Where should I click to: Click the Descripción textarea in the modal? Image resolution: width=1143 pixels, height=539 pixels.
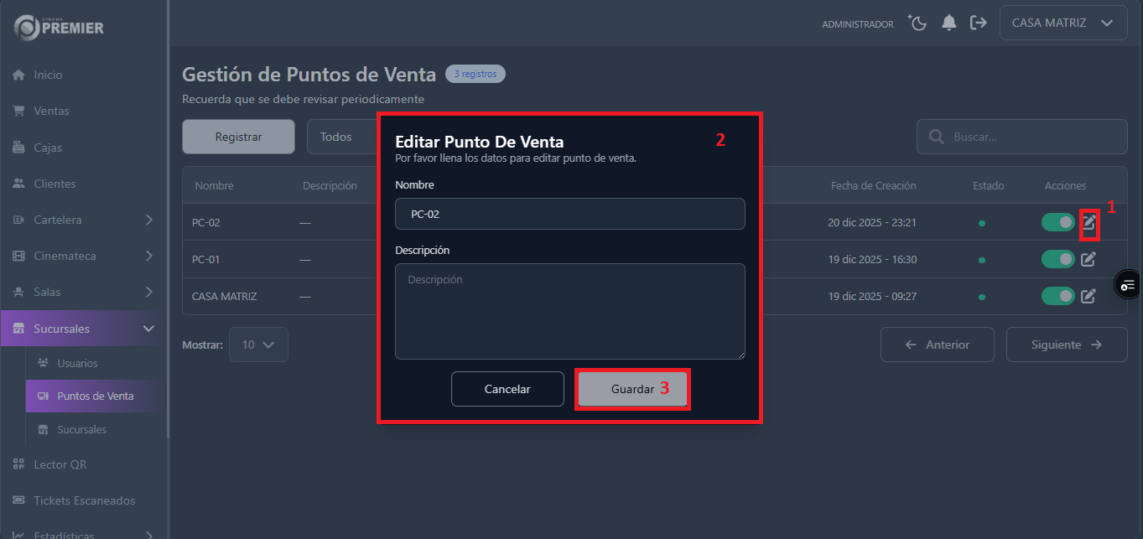570,311
